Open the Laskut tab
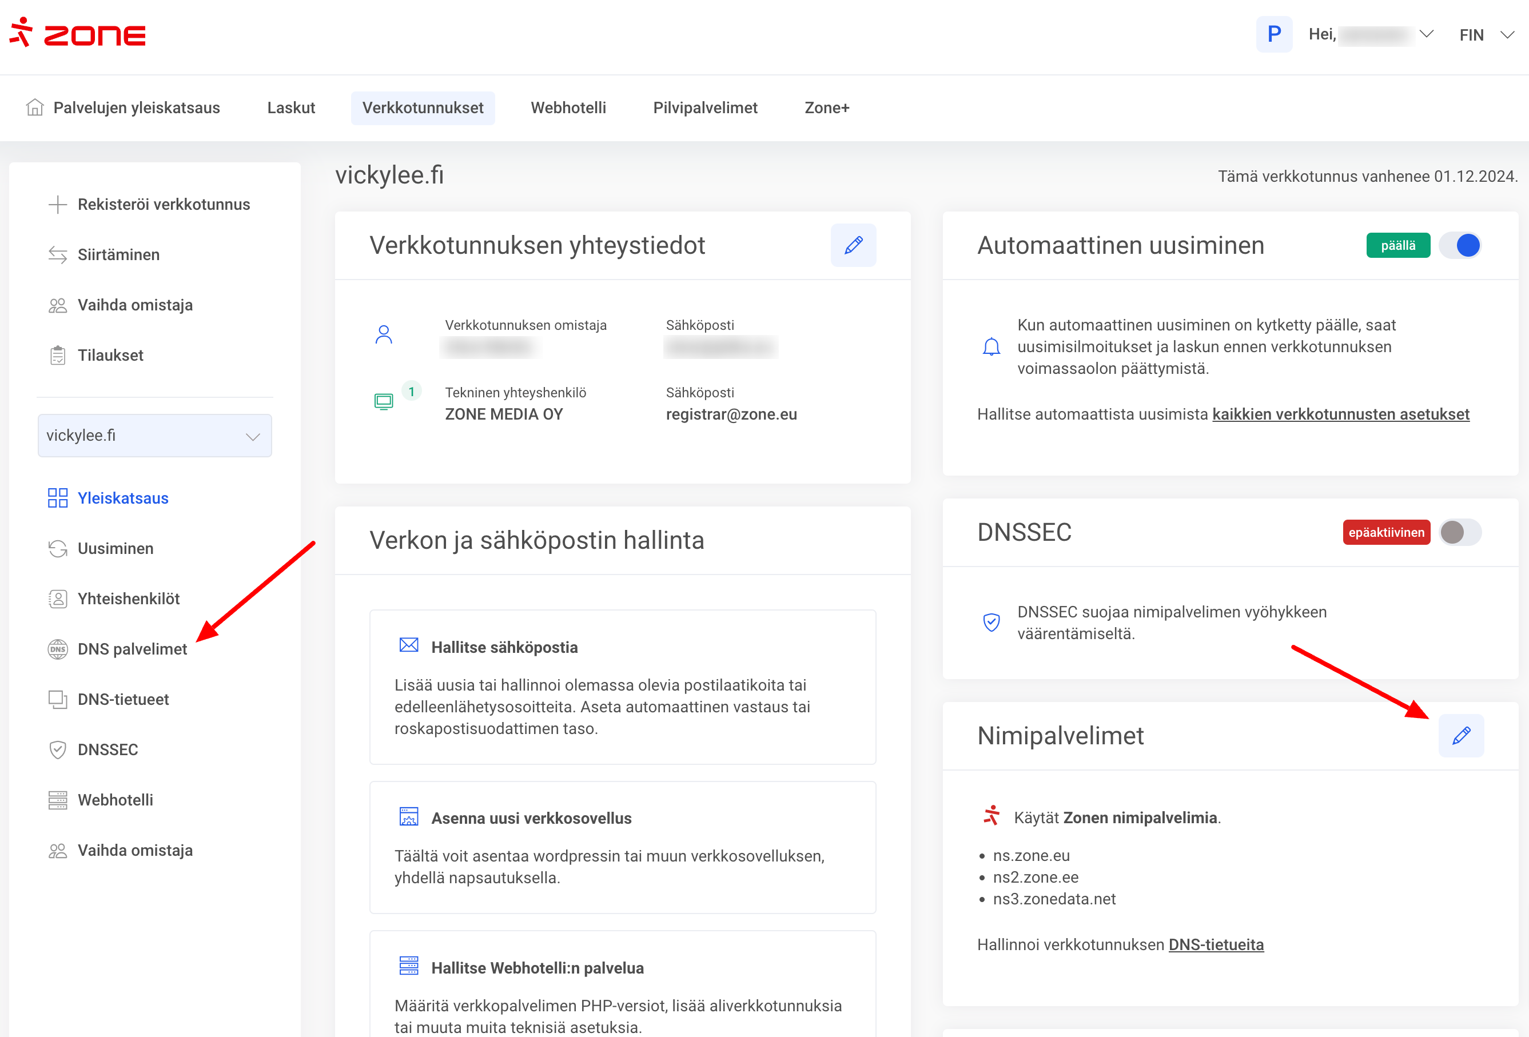Screen dimensions: 1529x1037 tap(291, 108)
